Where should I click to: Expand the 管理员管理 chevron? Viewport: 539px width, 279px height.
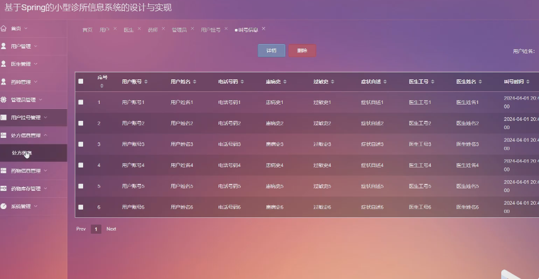point(40,100)
